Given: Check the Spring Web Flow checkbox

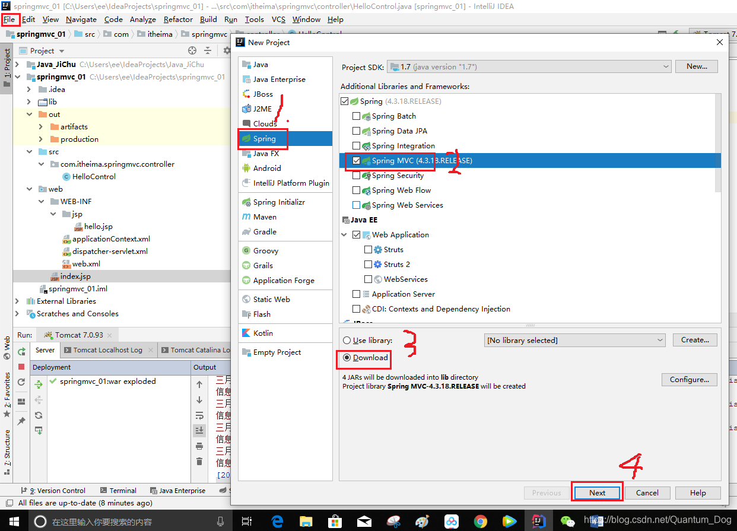Looking at the screenshot, I should click(356, 190).
